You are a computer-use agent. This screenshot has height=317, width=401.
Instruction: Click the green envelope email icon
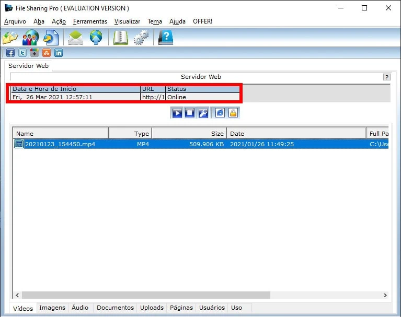[75, 38]
